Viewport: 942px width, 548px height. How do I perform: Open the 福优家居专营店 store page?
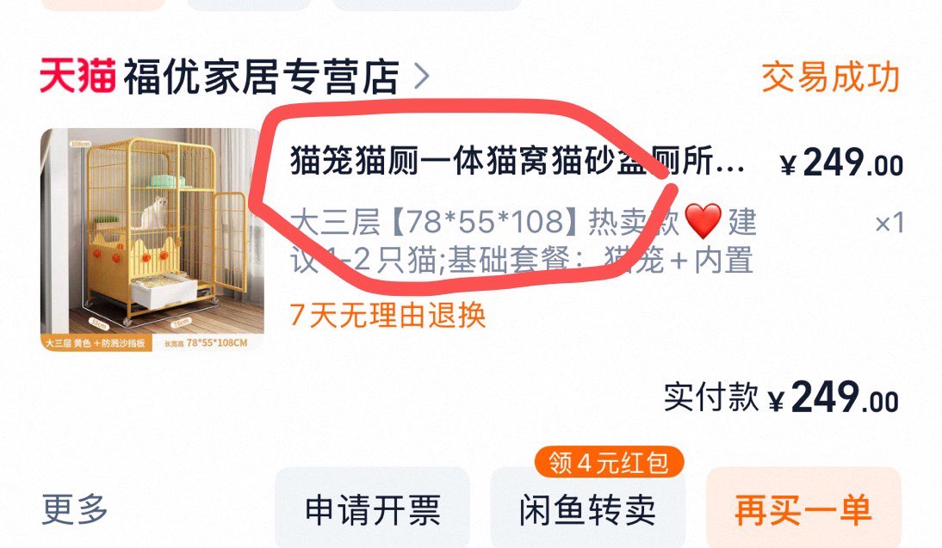pos(262,77)
